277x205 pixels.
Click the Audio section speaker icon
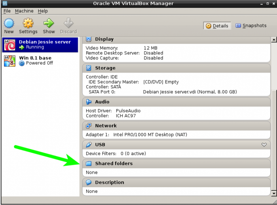tap(89, 102)
